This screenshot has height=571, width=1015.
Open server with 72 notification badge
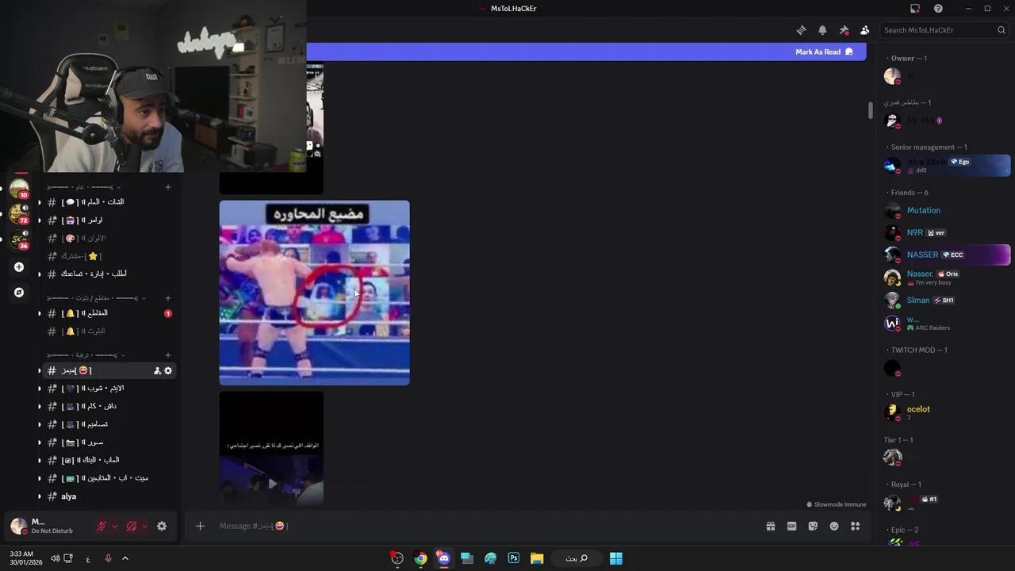(19, 214)
